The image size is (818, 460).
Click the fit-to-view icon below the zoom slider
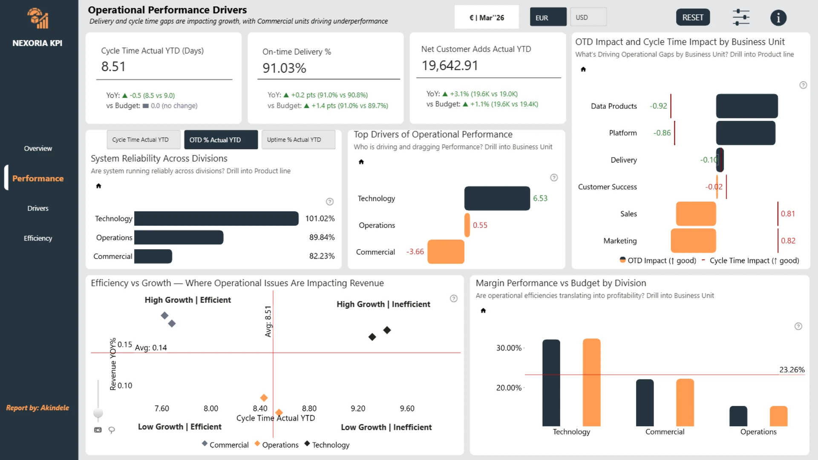pos(98,430)
